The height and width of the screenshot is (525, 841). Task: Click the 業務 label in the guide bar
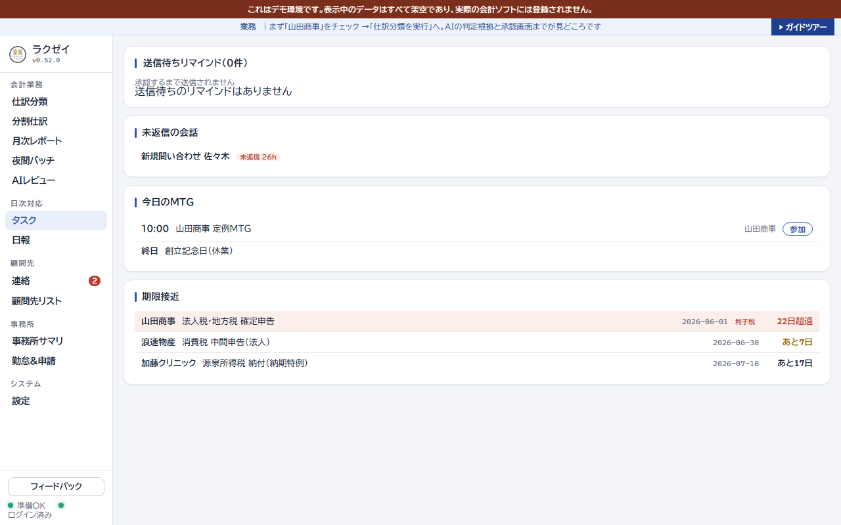(248, 27)
